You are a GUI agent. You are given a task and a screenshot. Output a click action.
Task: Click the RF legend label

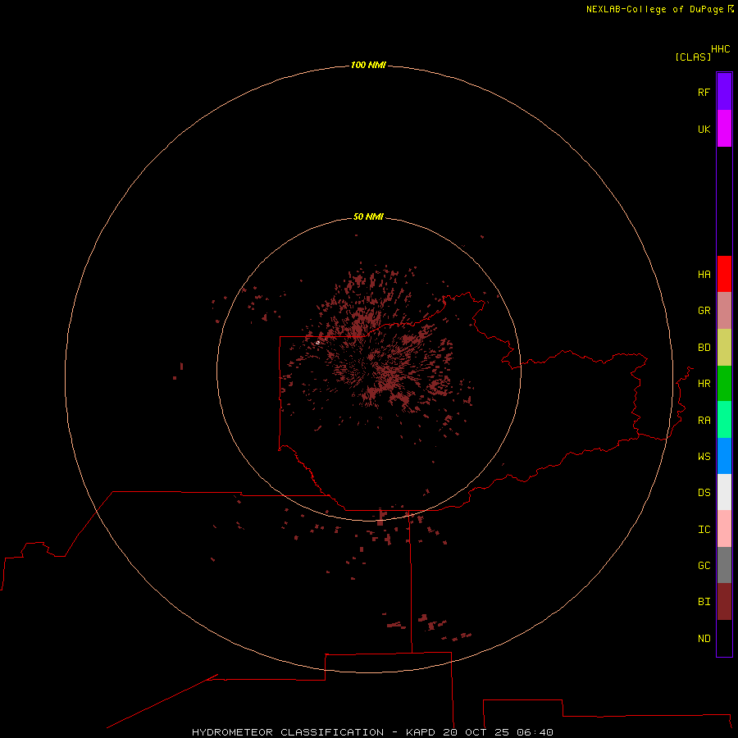(704, 92)
